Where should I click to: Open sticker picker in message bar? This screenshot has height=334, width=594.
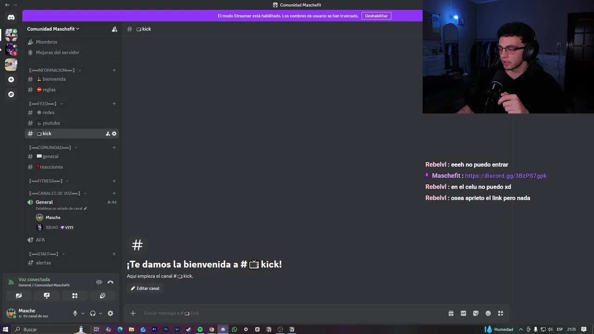(x=476, y=313)
